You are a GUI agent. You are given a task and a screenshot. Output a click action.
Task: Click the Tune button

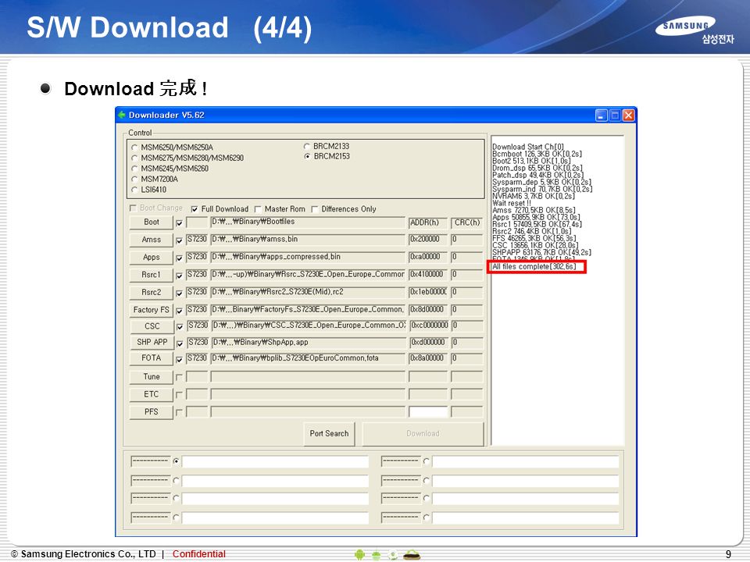[151, 376]
